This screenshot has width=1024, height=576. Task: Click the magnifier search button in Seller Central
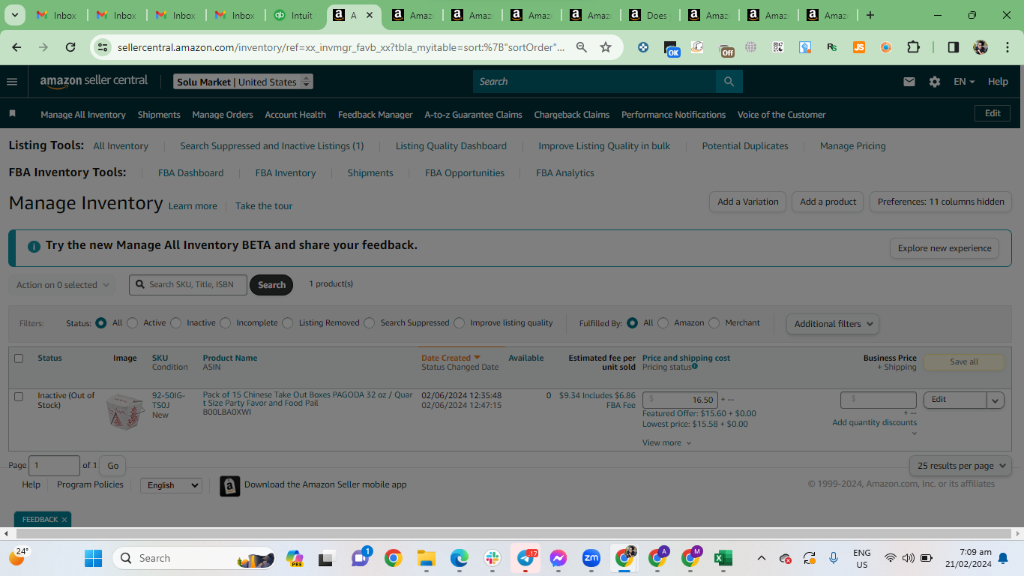(729, 82)
